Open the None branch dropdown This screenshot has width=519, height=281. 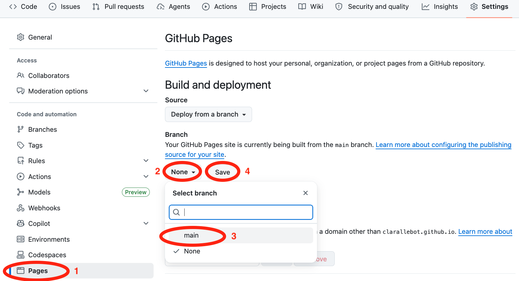point(183,172)
